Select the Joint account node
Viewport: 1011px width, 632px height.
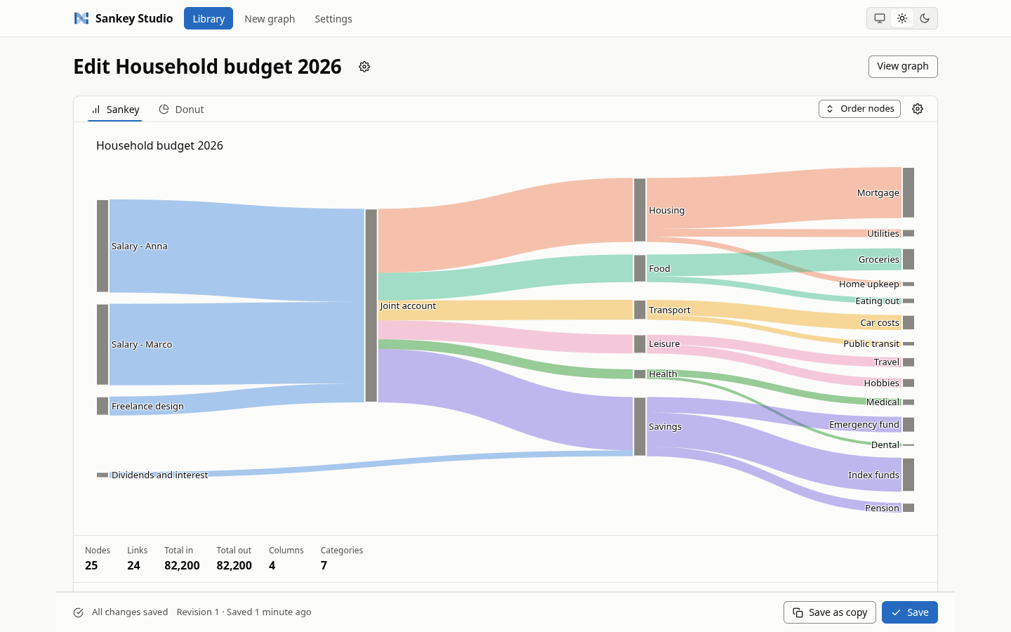coord(371,305)
